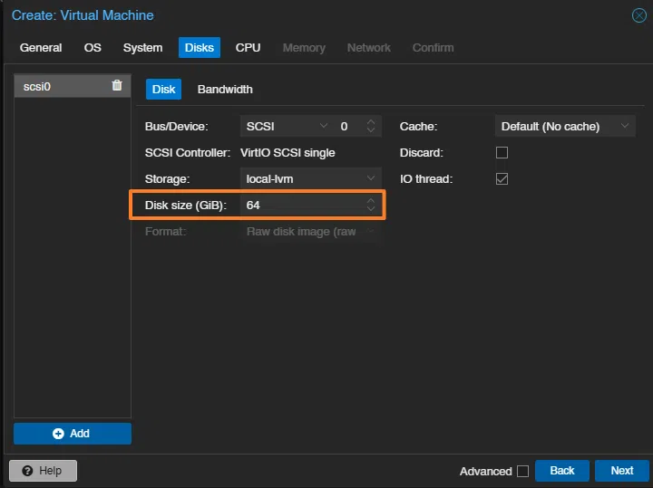Go to the System tab
The height and width of the screenshot is (488, 653).
click(143, 48)
